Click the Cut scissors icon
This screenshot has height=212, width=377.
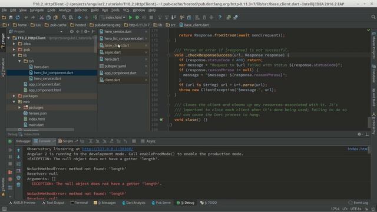42,17
